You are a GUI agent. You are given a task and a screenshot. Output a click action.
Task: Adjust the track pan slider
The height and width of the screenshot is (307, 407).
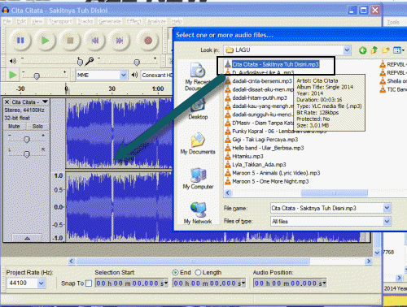click(x=27, y=154)
